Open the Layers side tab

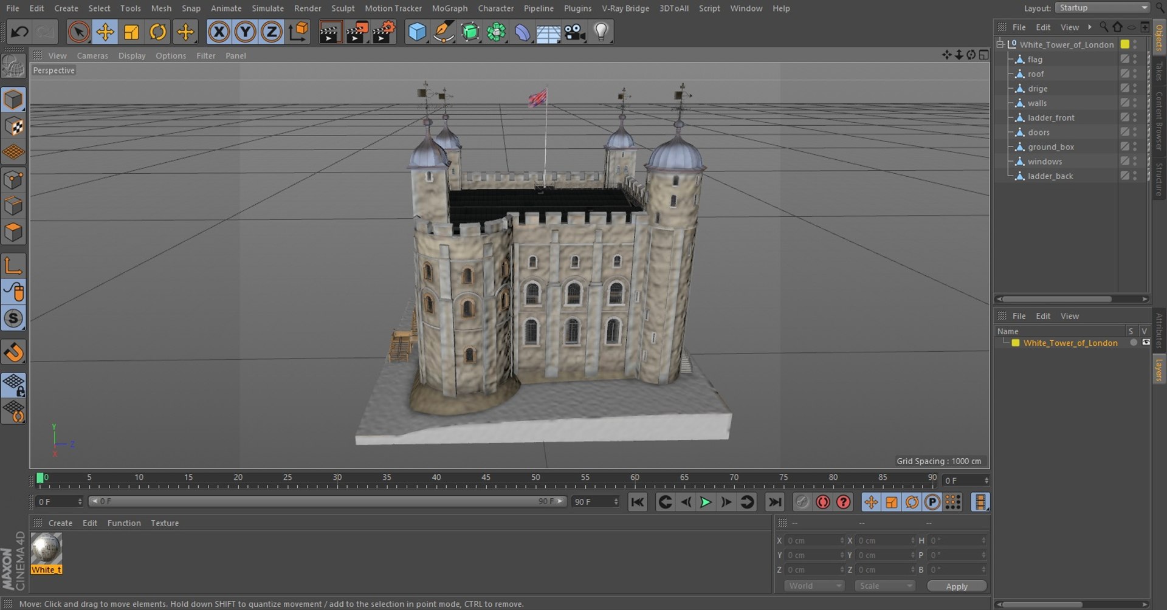click(x=1159, y=369)
